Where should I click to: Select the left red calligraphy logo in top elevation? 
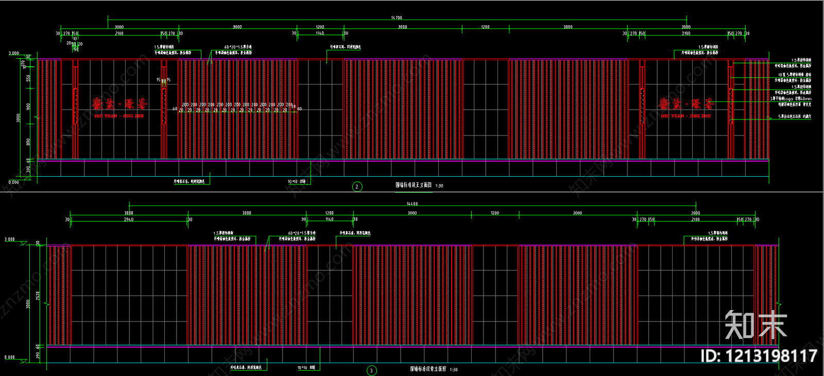(119, 104)
